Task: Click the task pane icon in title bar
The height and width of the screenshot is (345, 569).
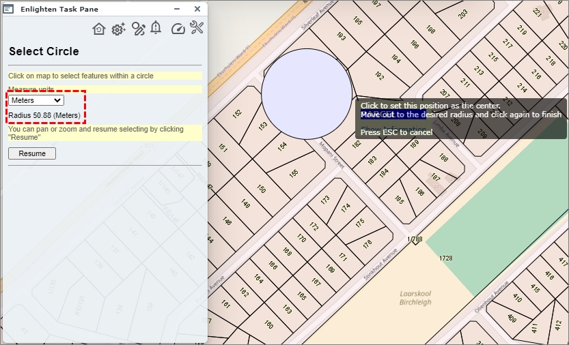Action: pos(10,9)
